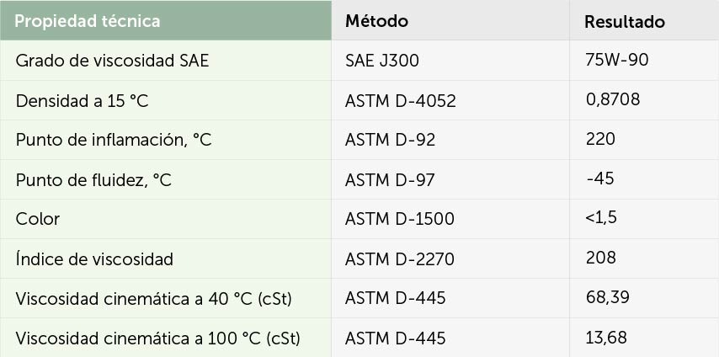Select the '75W-90' result value
Viewport: 719px width, 357px height.
[617, 60]
